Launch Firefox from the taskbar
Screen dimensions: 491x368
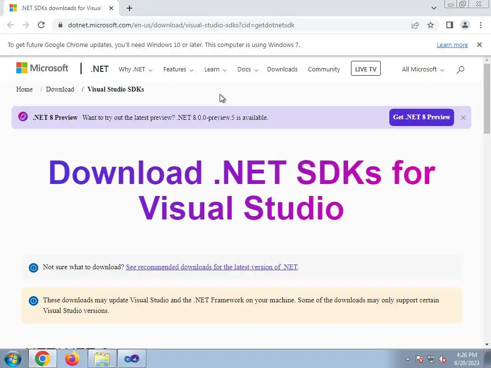[72, 358]
